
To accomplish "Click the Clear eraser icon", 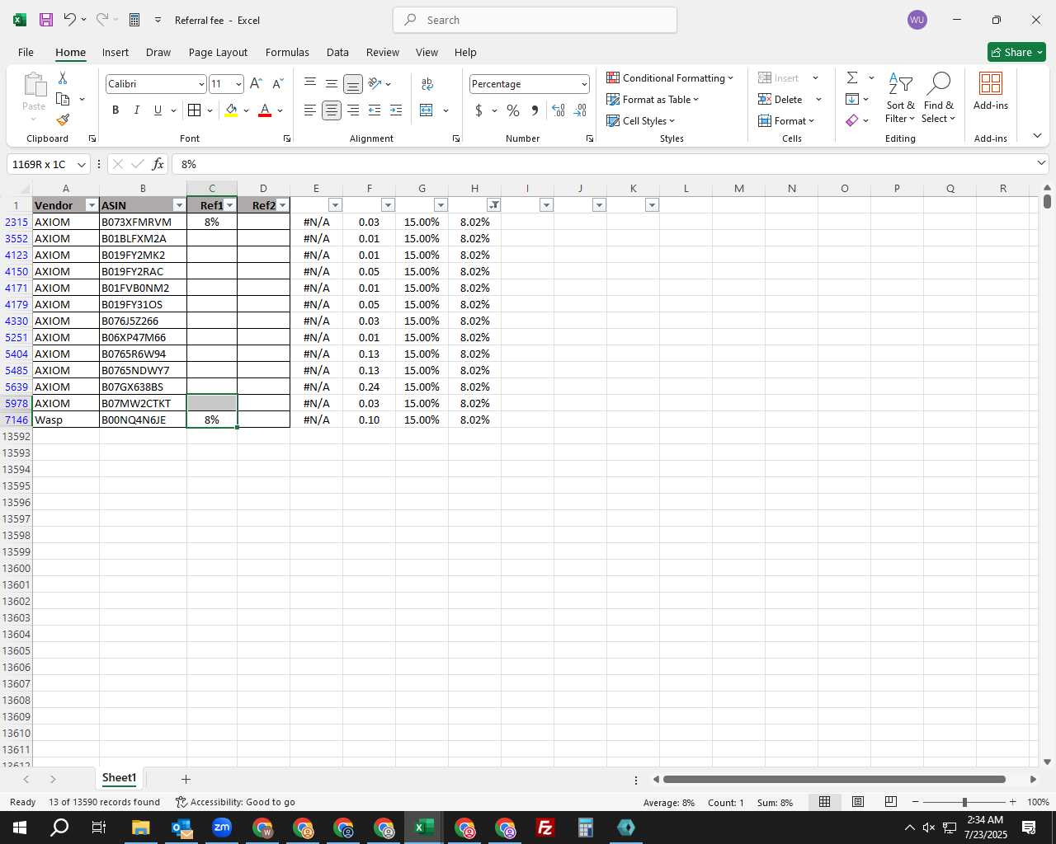I will tap(852, 120).
